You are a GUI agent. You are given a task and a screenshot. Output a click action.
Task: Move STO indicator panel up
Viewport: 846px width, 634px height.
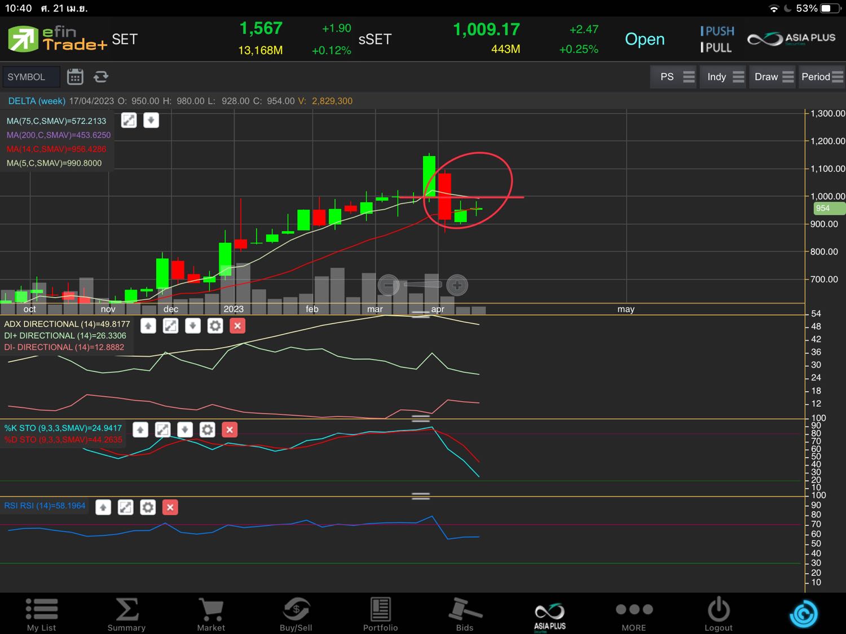click(x=140, y=430)
